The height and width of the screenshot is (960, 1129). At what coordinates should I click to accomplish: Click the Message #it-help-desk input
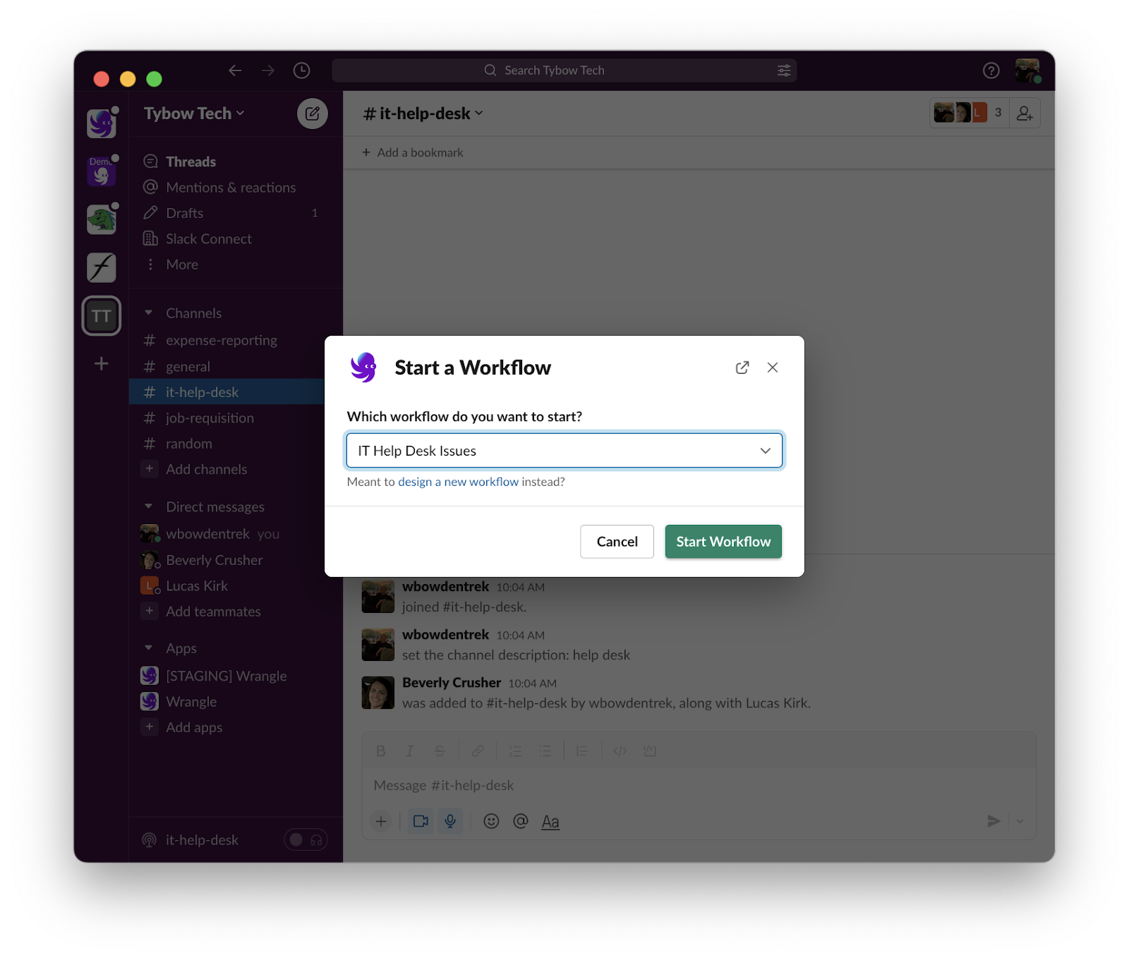coord(699,785)
